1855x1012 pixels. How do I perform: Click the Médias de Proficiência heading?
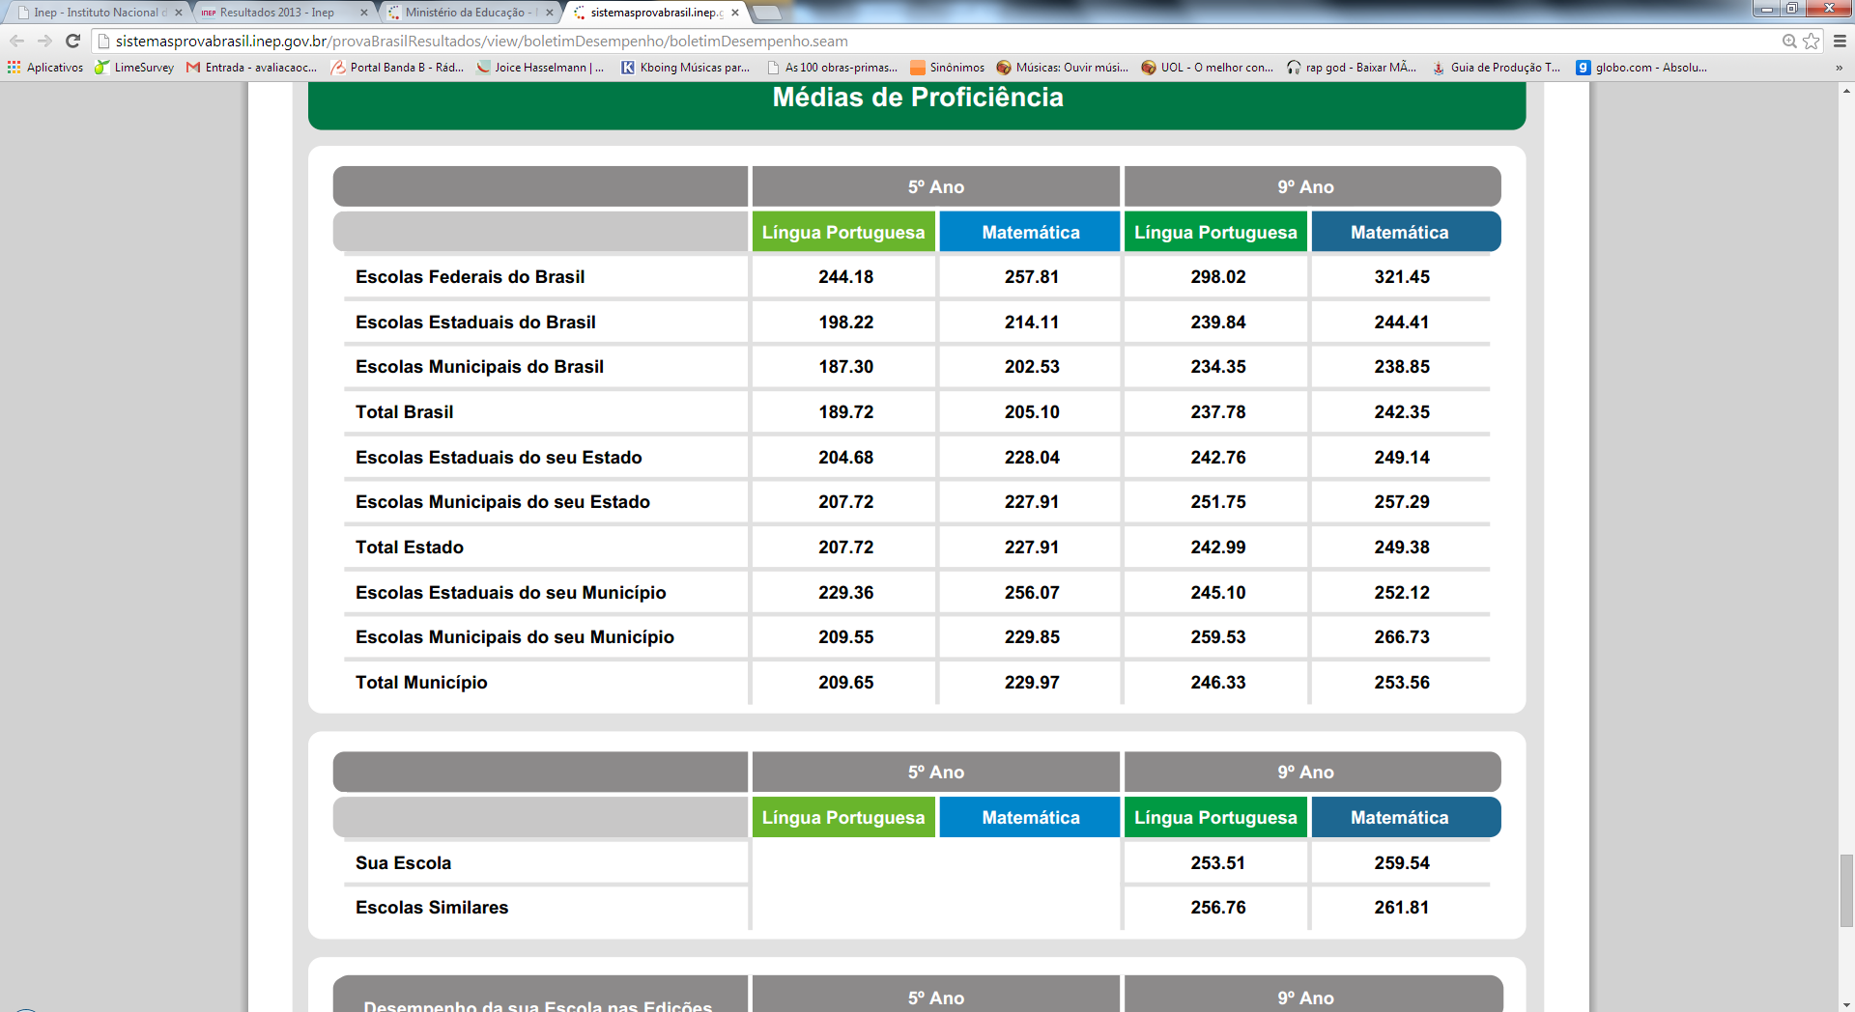[x=917, y=98]
